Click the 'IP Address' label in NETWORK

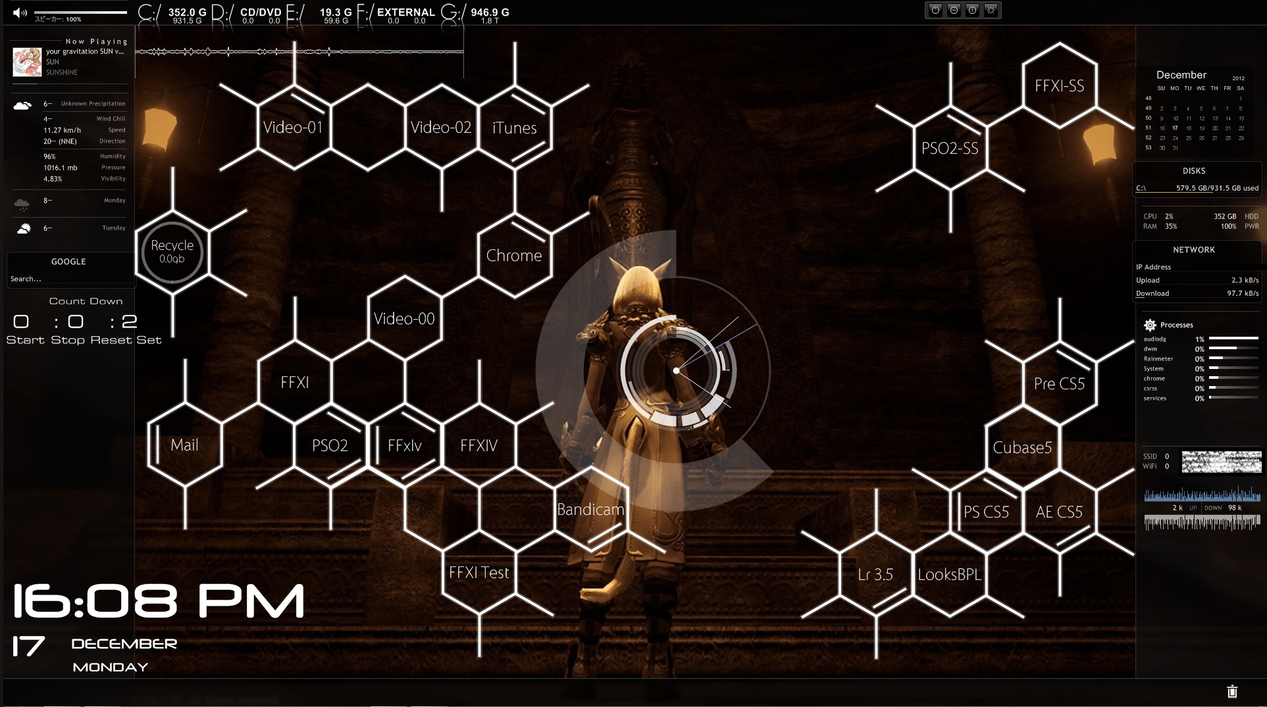coord(1153,267)
